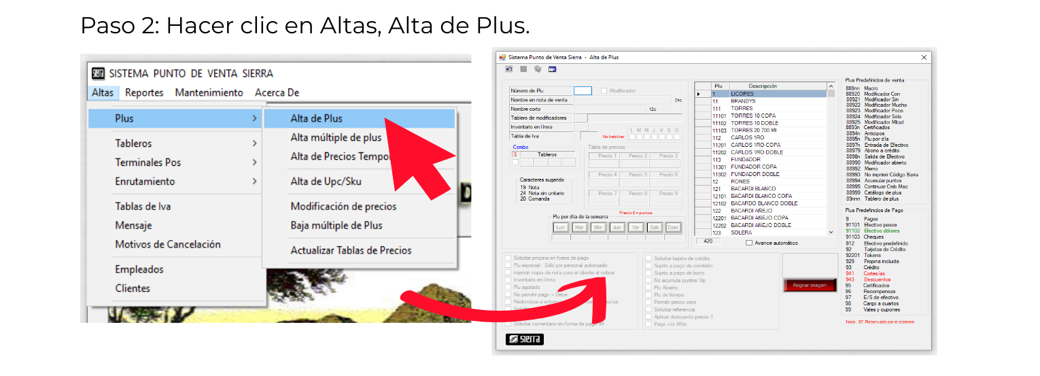1040x376 pixels.
Task: Select Alta de Upc/Sku menu entry
Action: pyautogui.click(x=326, y=182)
